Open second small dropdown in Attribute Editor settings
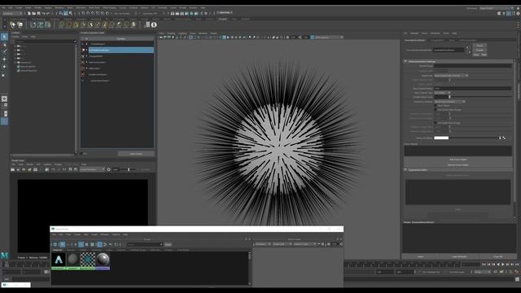Screen dimensions: 521x293 (442, 93)
